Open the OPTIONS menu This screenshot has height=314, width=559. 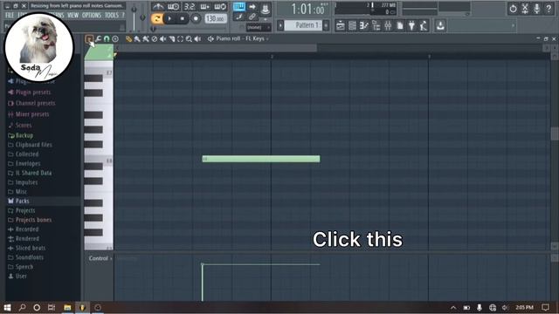click(x=92, y=16)
